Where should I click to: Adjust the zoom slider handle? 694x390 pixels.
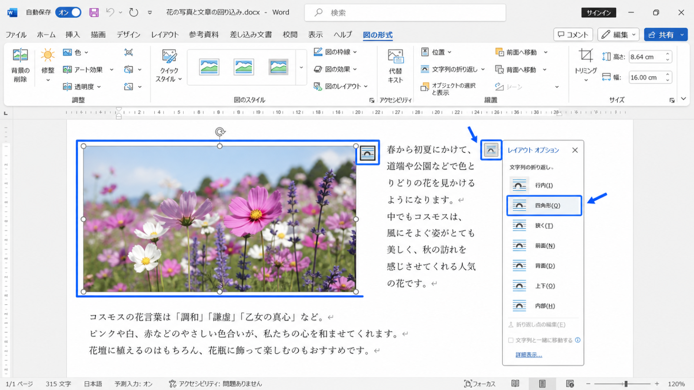tap(625, 383)
